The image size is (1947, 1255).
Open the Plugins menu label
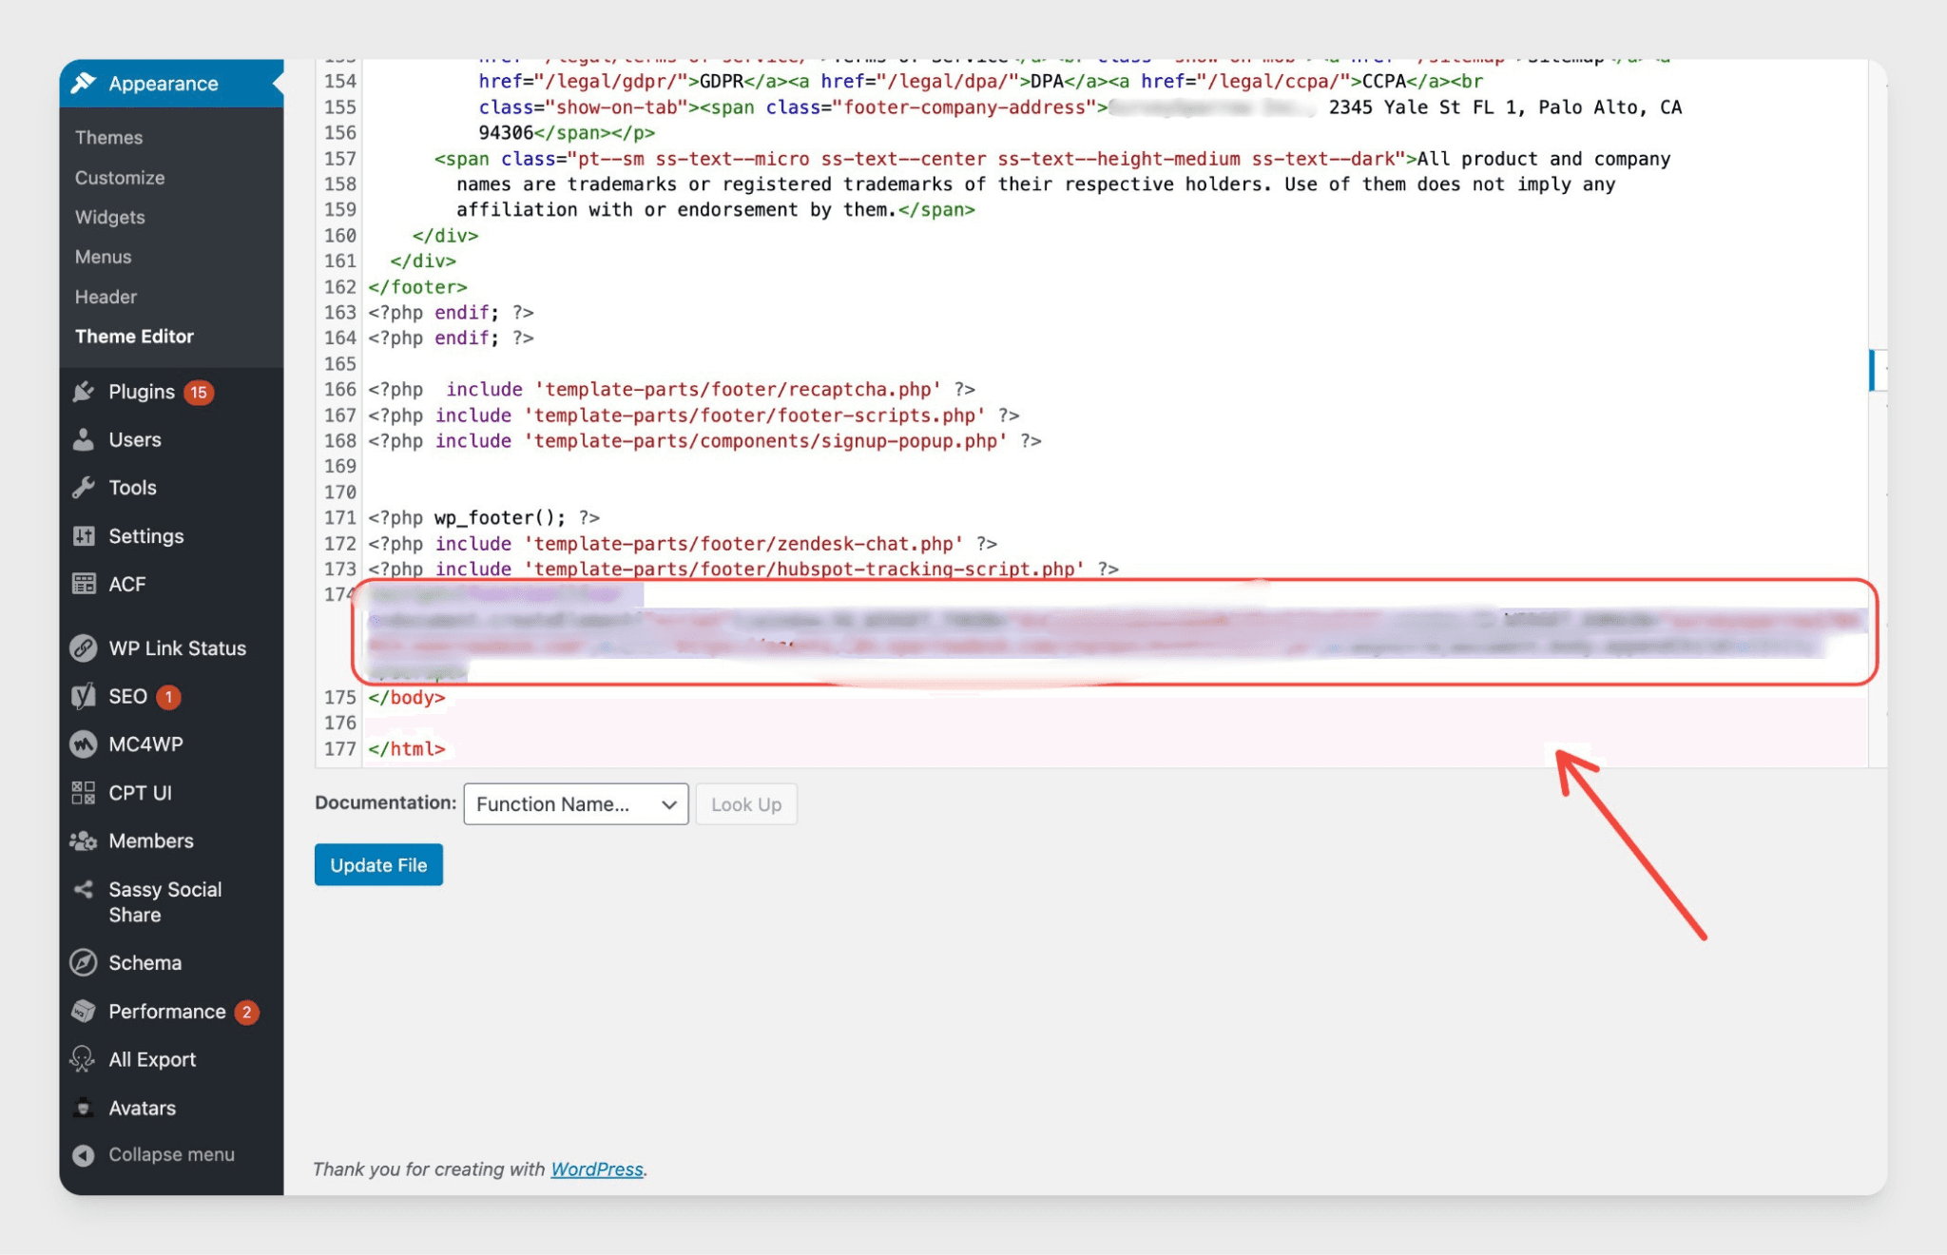[x=142, y=392]
